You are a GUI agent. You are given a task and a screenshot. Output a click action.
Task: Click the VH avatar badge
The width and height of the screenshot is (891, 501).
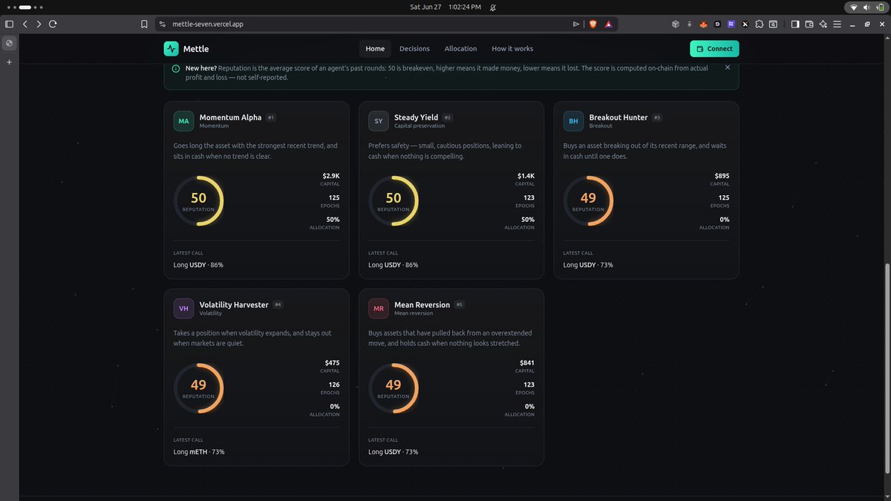tap(183, 307)
